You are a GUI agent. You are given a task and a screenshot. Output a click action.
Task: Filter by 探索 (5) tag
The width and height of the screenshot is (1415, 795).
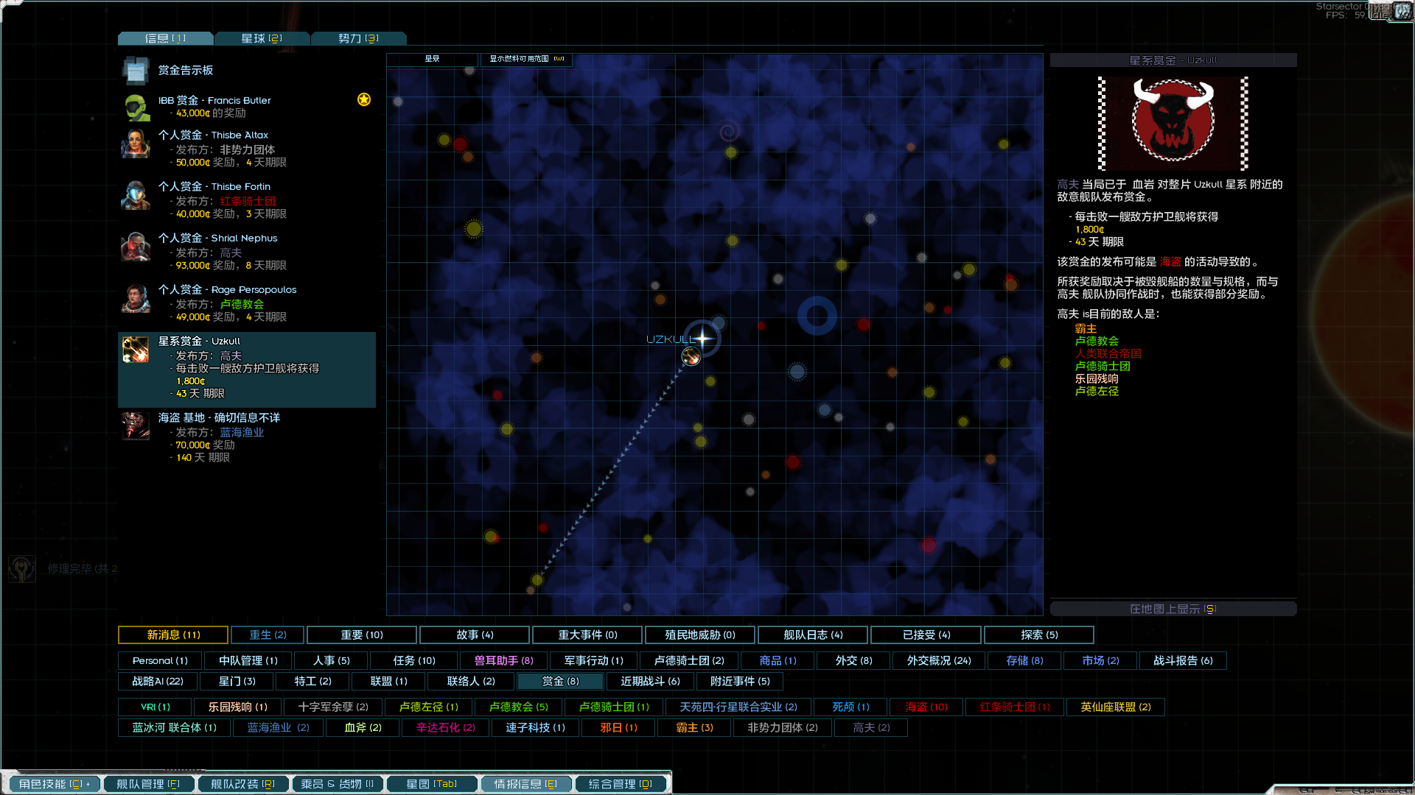coord(1039,635)
